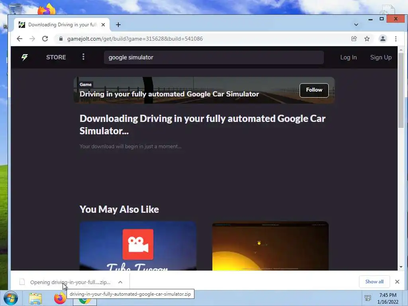Click the 'Your download will begin' text
Viewport: 408px width, 306px height.
pyautogui.click(x=130, y=147)
